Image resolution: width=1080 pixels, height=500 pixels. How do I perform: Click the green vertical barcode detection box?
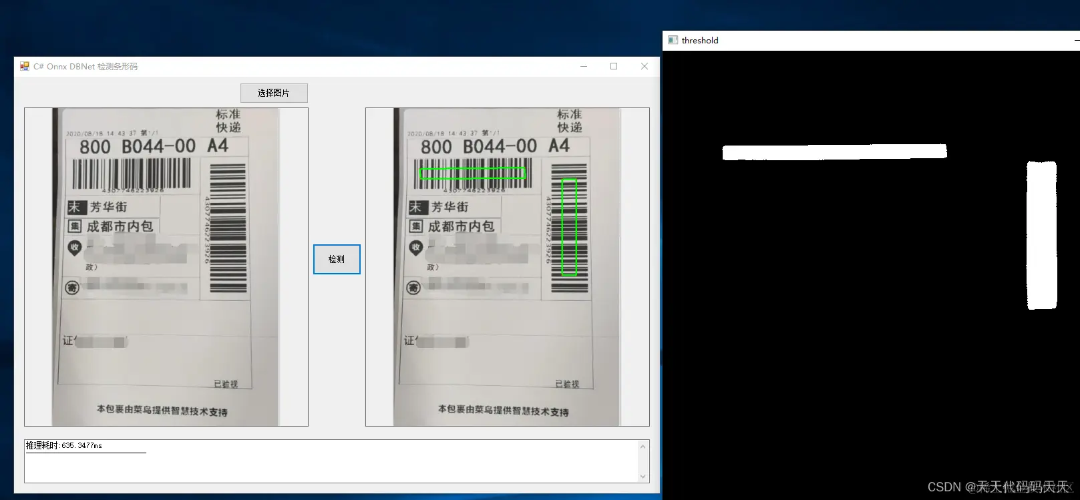click(x=569, y=227)
